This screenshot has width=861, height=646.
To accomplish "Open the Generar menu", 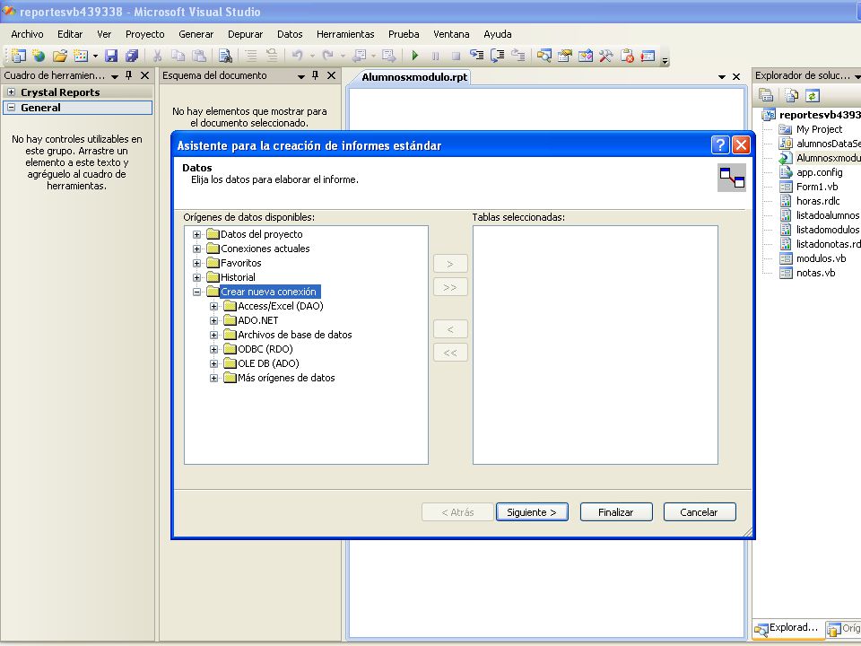I will point(196,34).
